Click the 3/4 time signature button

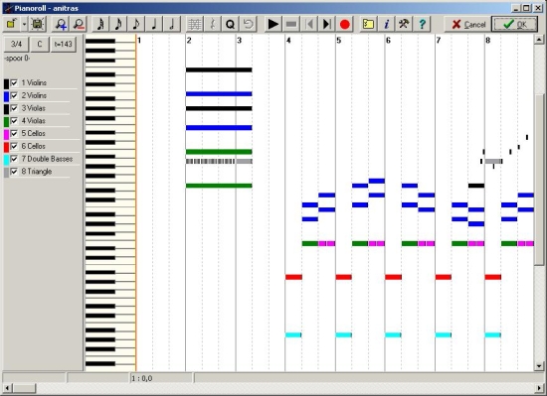(16, 45)
